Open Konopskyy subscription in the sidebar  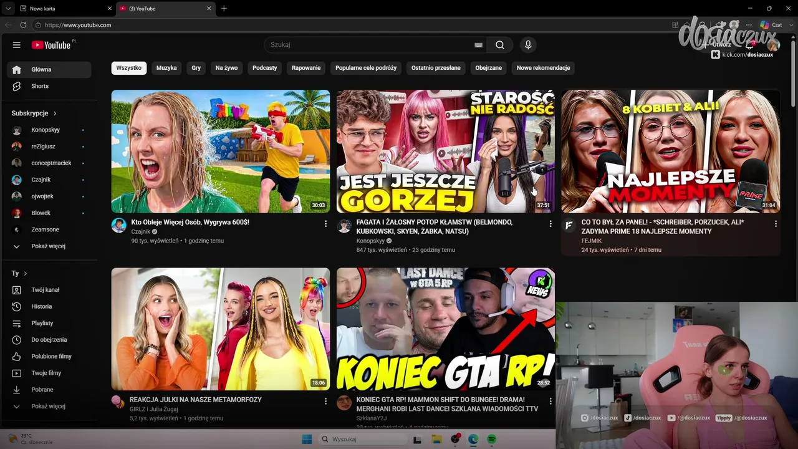[x=49, y=130]
